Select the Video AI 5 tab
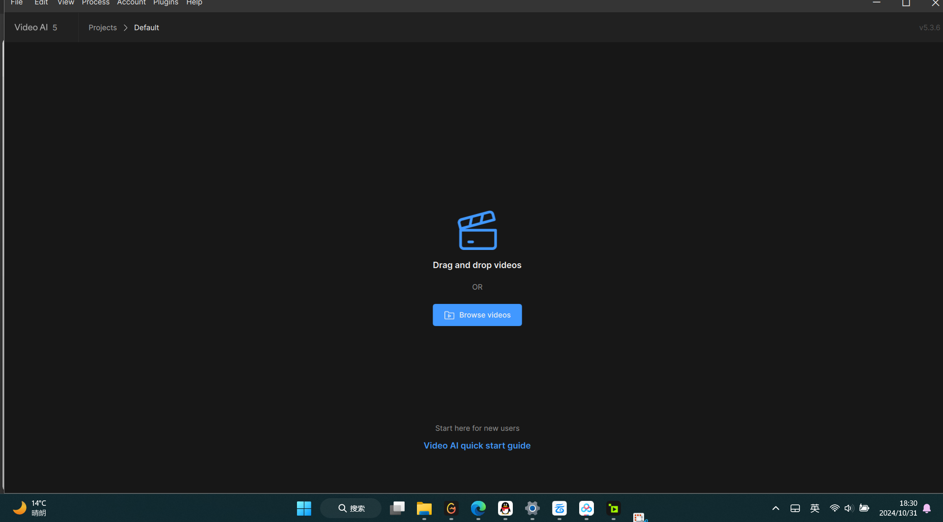 [x=36, y=27]
